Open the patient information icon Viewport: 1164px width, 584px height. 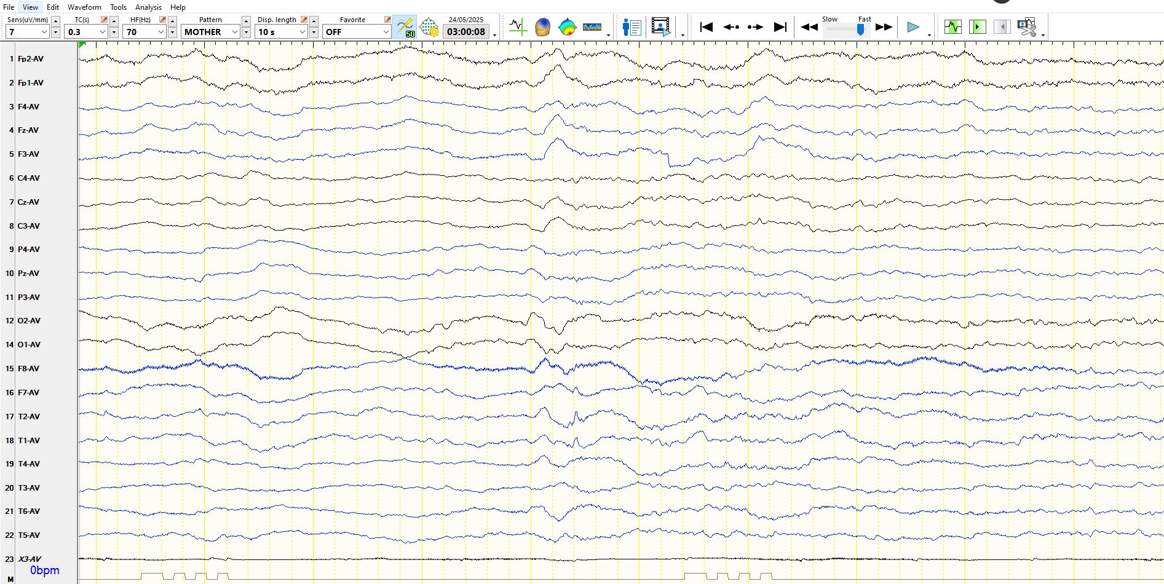point(631,27)
